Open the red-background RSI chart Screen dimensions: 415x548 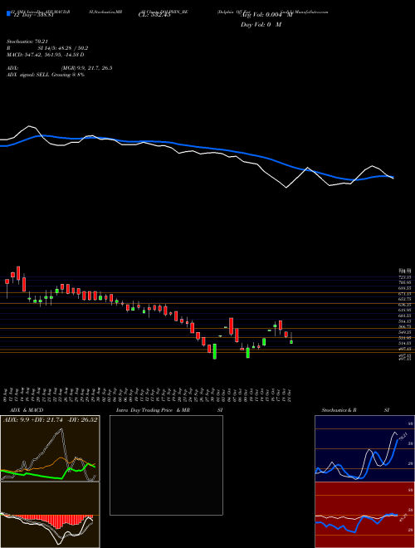pos(364,515)
